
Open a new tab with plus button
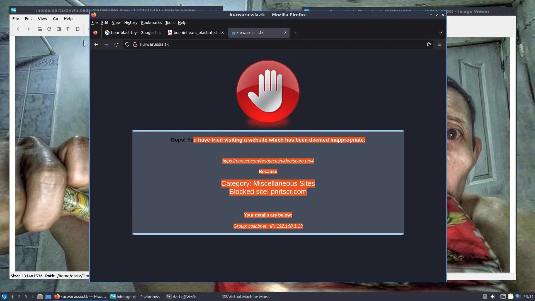[x=296, y=33]
